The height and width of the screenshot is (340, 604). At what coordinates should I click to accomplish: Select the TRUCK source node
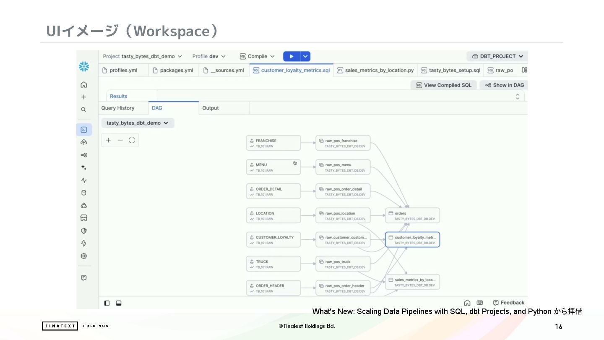(273, 264)
